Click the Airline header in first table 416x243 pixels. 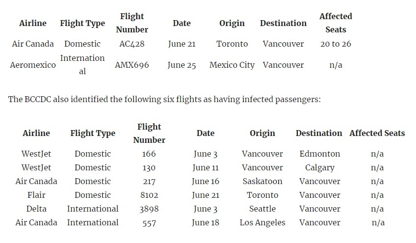33,23
